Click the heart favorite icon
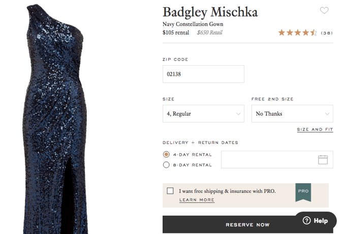Image resolution: width=340 pixels, height=234 pixels. coord(324,11)
